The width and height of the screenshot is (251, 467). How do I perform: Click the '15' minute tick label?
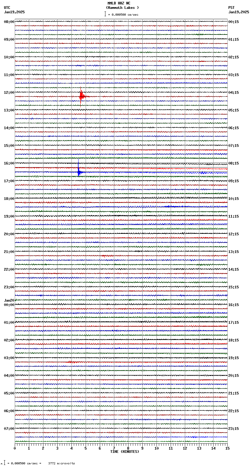click(227, 448)
